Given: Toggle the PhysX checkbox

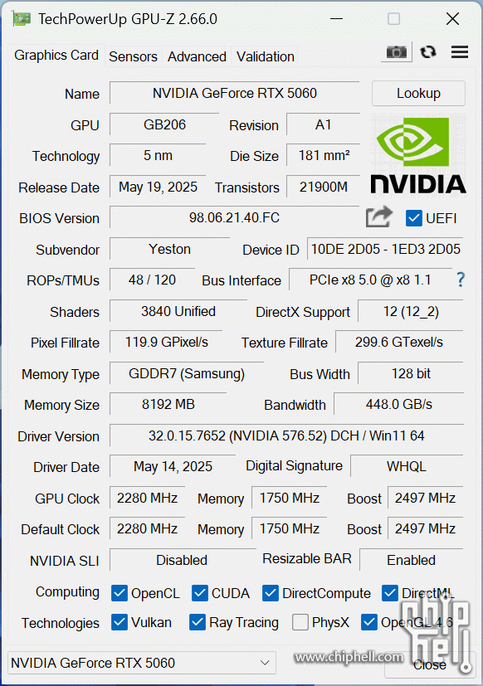Looking at the screenshot, I should click(x=300, y=621).
